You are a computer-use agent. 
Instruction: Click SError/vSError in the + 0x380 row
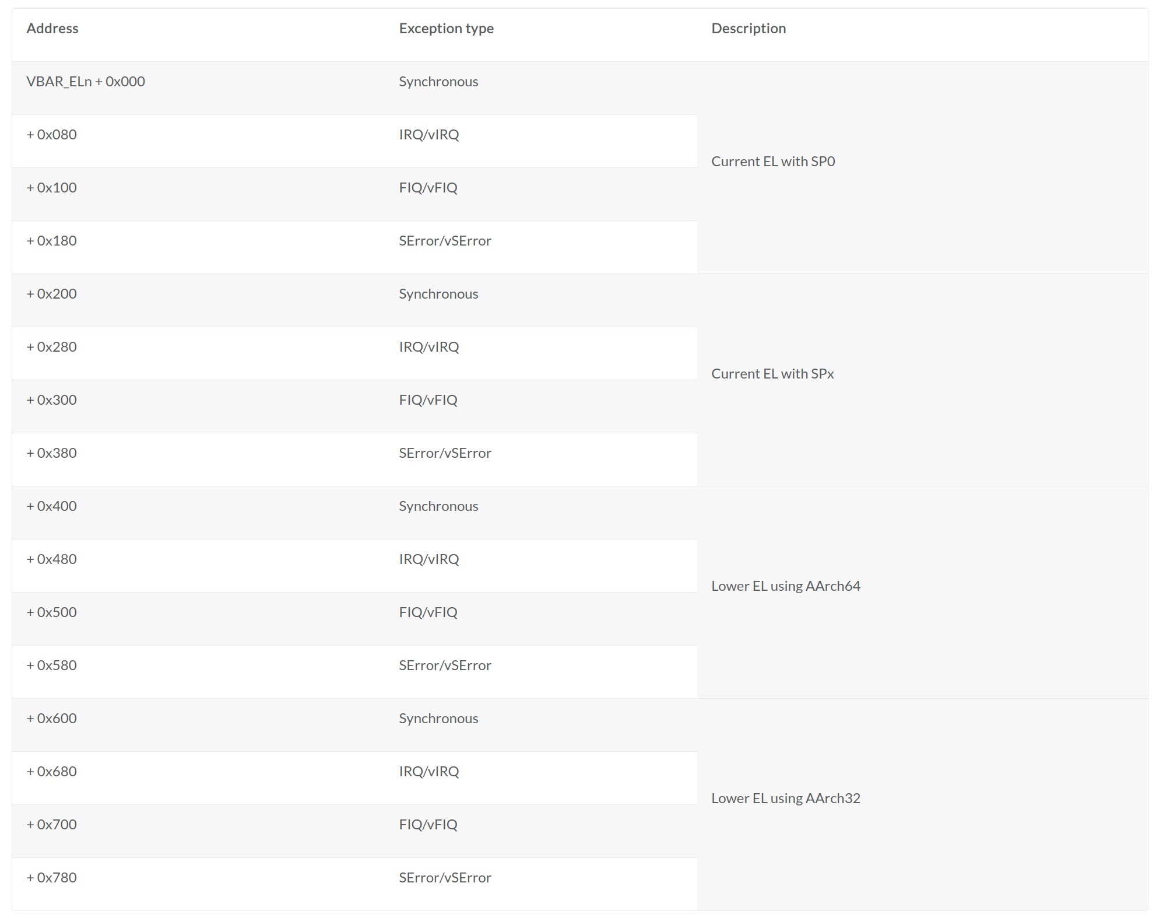tap(445, 453)
